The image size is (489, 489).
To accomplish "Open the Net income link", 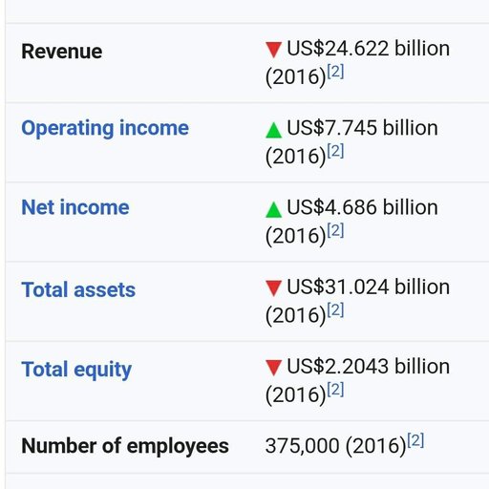I will point(75,207).
